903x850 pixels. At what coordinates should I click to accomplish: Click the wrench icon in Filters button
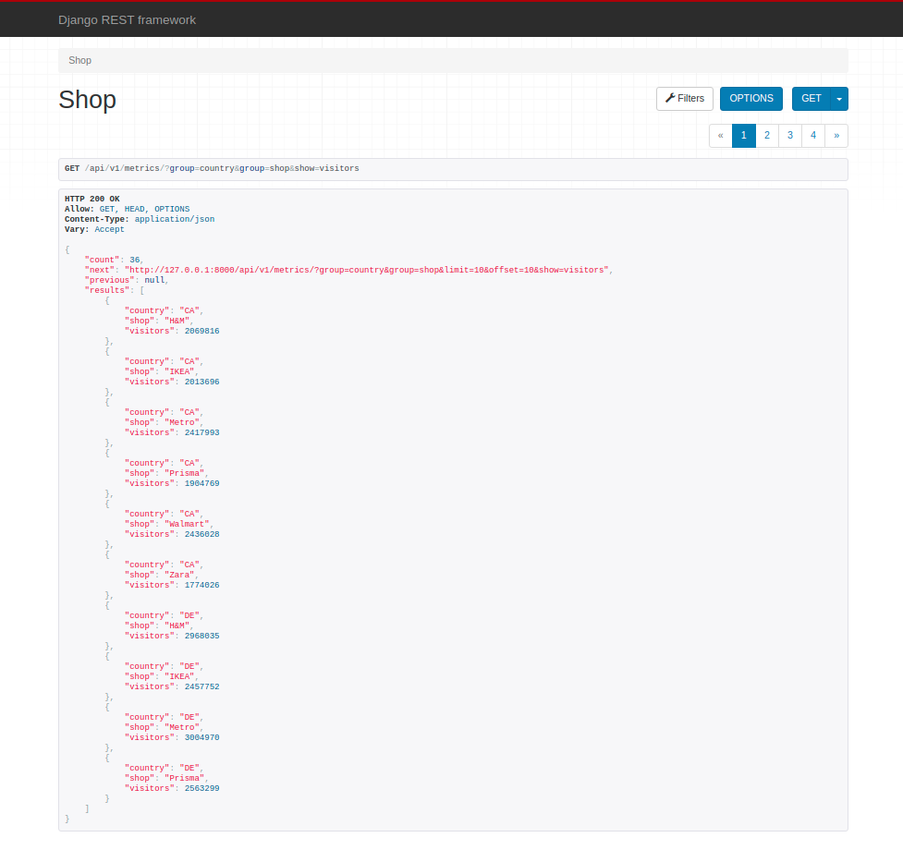point(670,98)
